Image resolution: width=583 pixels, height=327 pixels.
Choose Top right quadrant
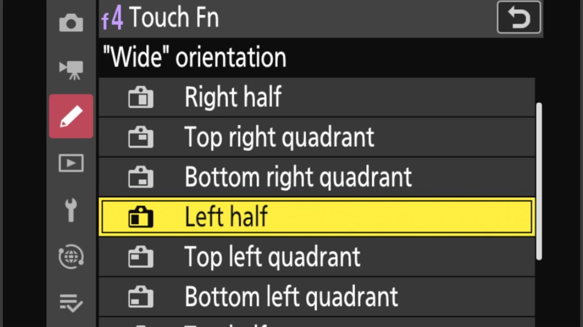coord(279,137)
